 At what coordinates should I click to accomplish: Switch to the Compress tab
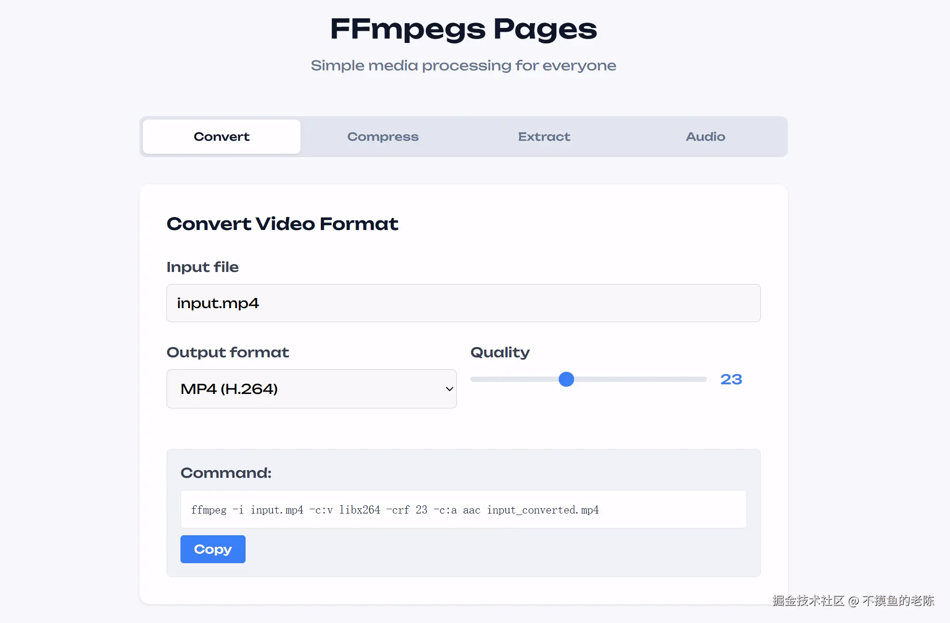coord(383,137)
